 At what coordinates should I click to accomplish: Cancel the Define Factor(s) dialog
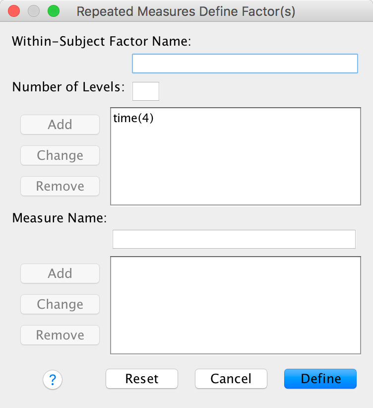pyautogui.click(x=231, y=379)
